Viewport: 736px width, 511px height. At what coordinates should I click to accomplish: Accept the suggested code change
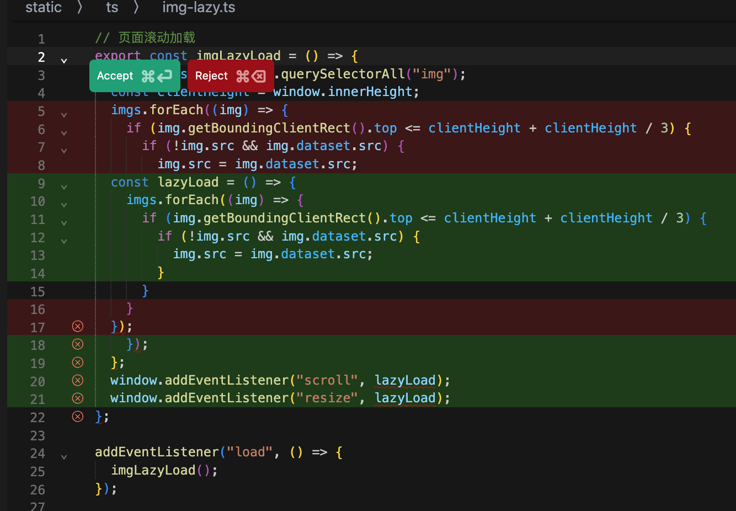point(135,76)
